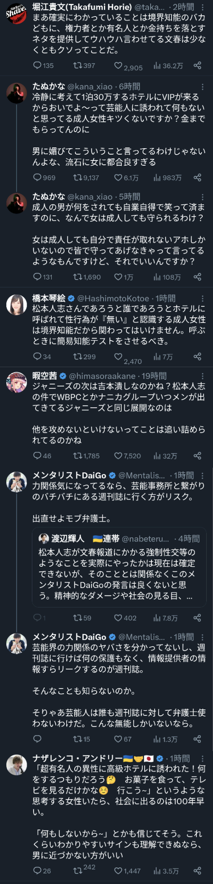
Task: Open more options on ナザレンコ・アンドリー's tweet
Action: (x=202, y=758)
